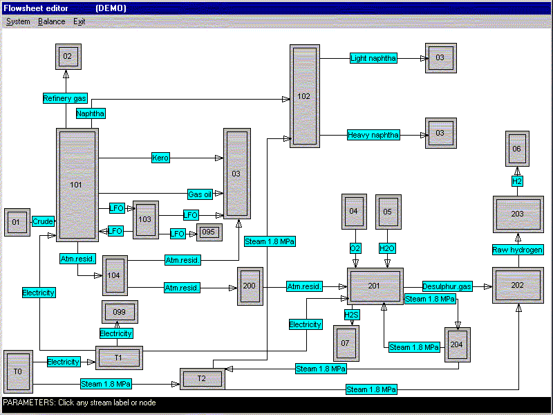Click the Exit menu item
Image resolution: width=553 pixels, height=415 pixels.
pos(79,21)
